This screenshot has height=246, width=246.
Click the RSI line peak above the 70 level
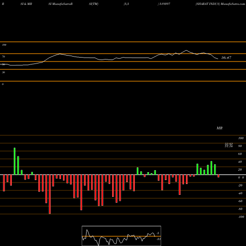[186, 50]
